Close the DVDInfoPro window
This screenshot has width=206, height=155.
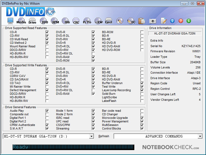pos(201,4)
